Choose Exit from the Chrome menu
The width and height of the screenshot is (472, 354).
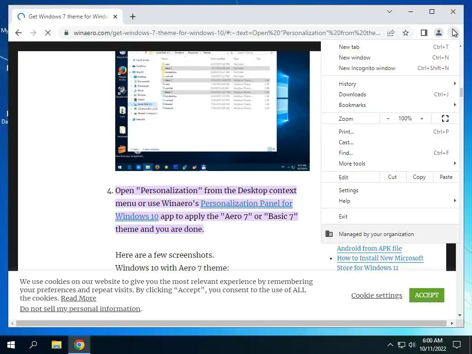(x=390, y=217)
